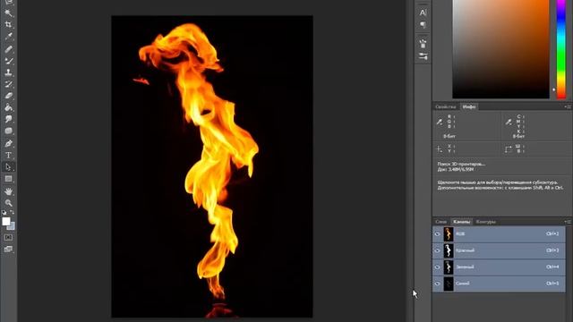Select the RGB channel name
The width and height of the screenshot is (573, 322).
(x=460, y=233)
